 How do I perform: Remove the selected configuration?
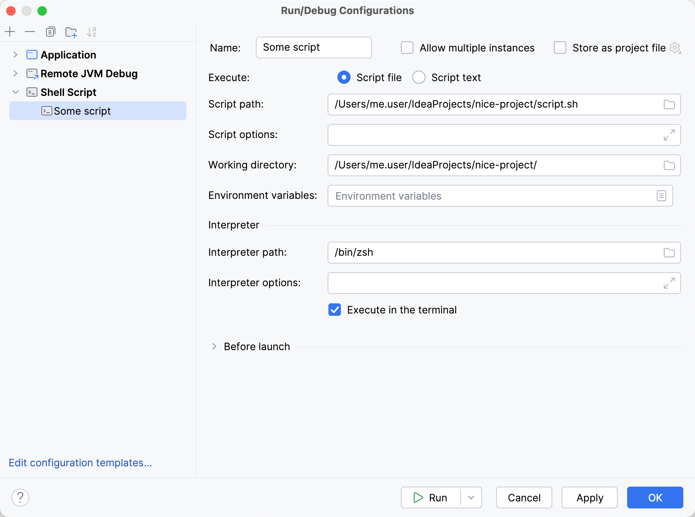30,32
